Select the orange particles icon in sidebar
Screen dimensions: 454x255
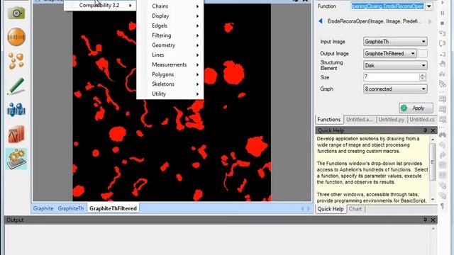pos(16,61)
